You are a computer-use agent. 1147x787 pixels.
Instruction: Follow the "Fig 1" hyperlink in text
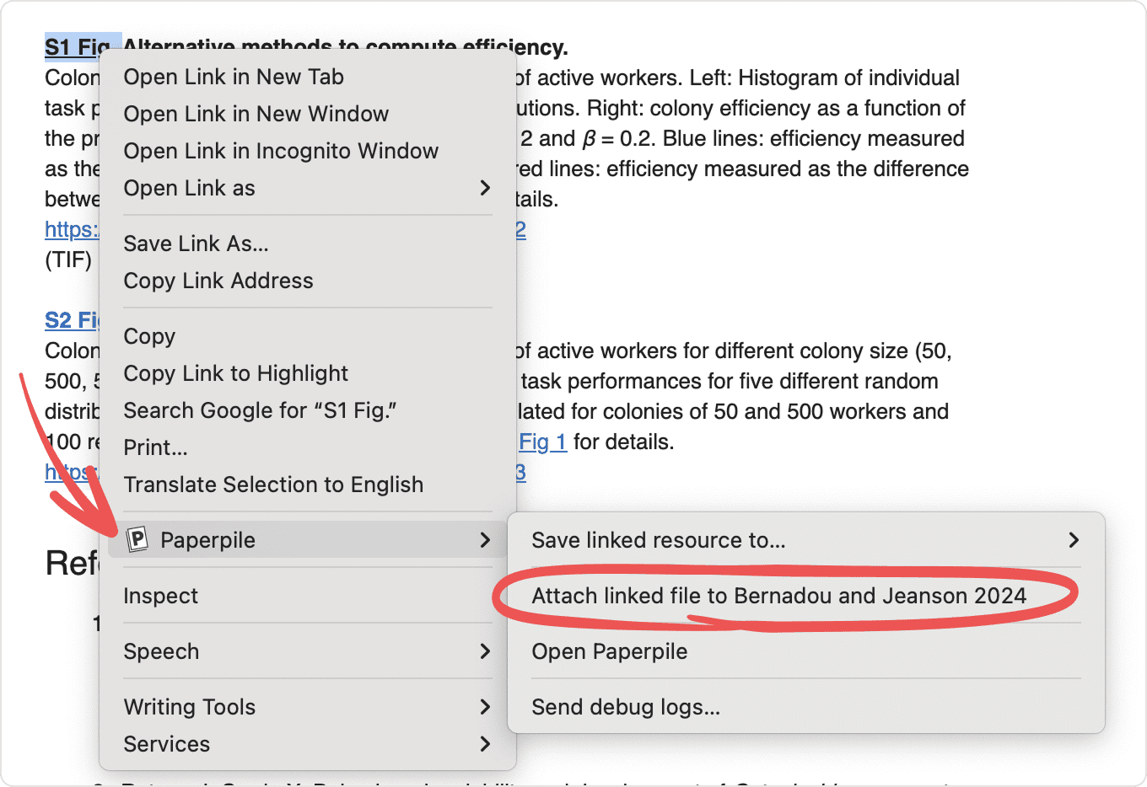pos(542,442)
